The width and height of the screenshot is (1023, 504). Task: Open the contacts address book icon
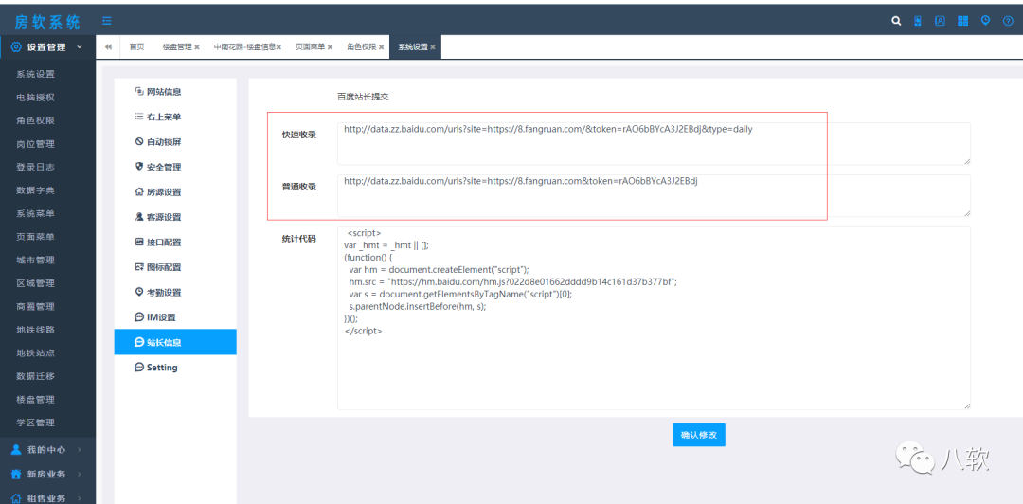(x=941, y=21)
